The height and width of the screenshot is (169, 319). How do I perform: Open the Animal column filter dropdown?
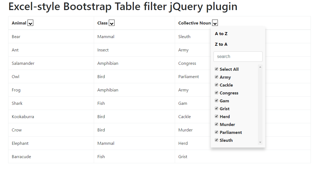coord(30,23)
